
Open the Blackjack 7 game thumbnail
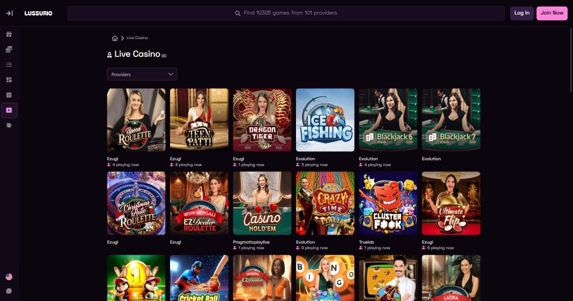click(x=451, y=120)
